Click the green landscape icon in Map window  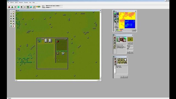tap(115, 14)
